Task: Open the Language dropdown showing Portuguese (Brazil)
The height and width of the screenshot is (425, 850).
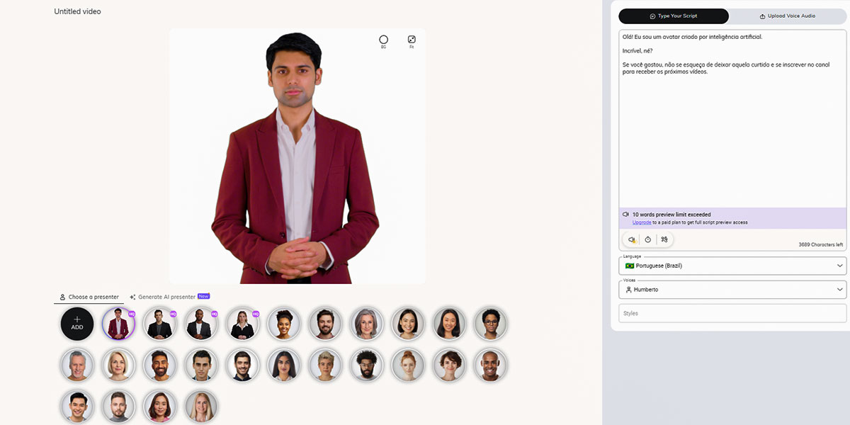Action: click(732, 266)
